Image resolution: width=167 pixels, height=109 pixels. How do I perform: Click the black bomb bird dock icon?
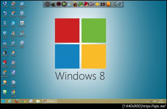point(75,4)
